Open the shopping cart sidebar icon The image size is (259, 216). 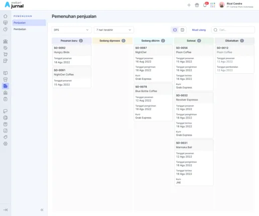[6, 54]
